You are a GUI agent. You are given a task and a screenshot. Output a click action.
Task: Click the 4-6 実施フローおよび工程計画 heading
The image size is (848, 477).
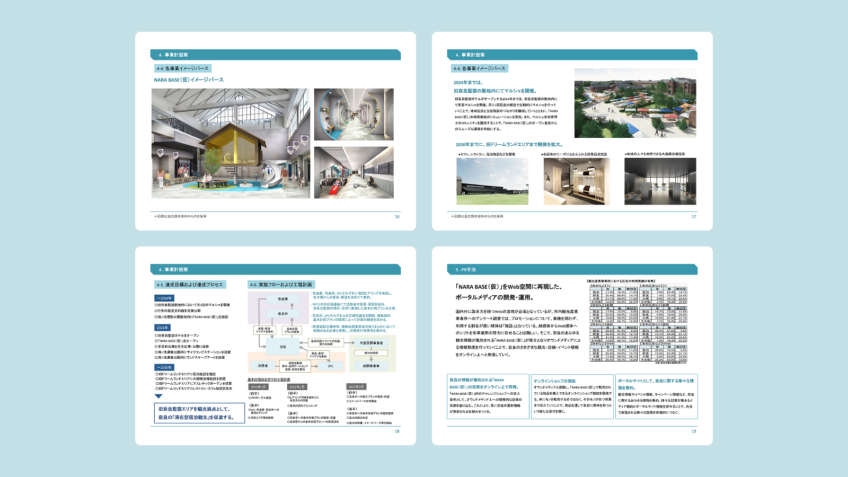click(281, 285)
